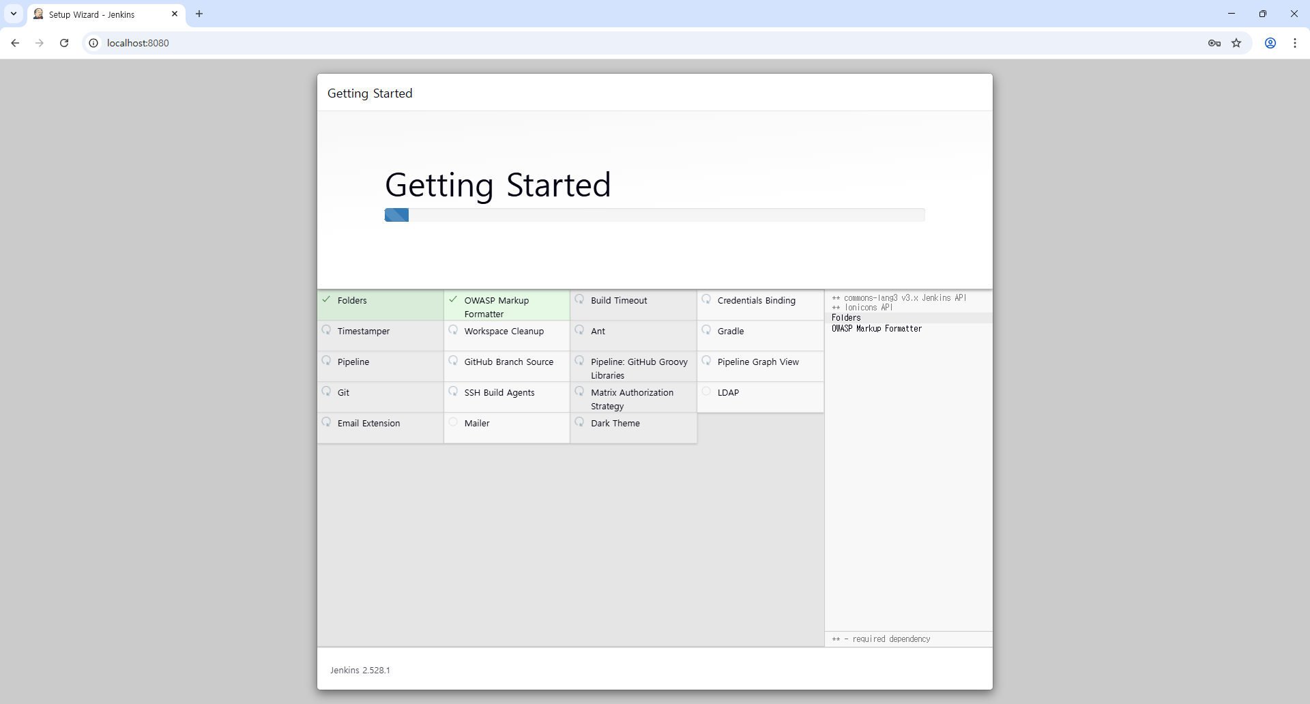Open the Chrome profile icon
Screen dimensions: 1310x704
pos(1270,43)
